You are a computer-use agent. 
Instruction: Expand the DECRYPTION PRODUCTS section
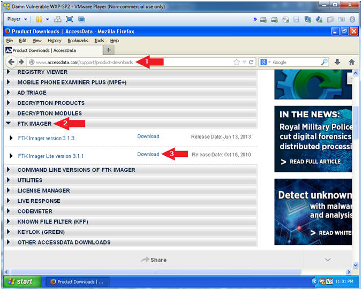[131, 103]
